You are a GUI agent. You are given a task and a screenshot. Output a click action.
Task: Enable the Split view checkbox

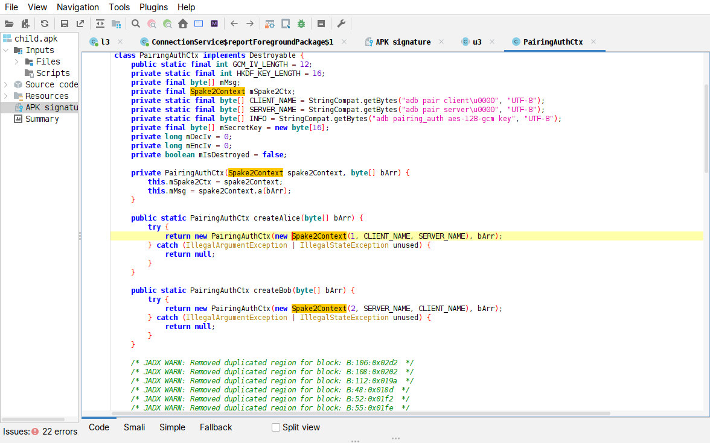click(276, 427)
